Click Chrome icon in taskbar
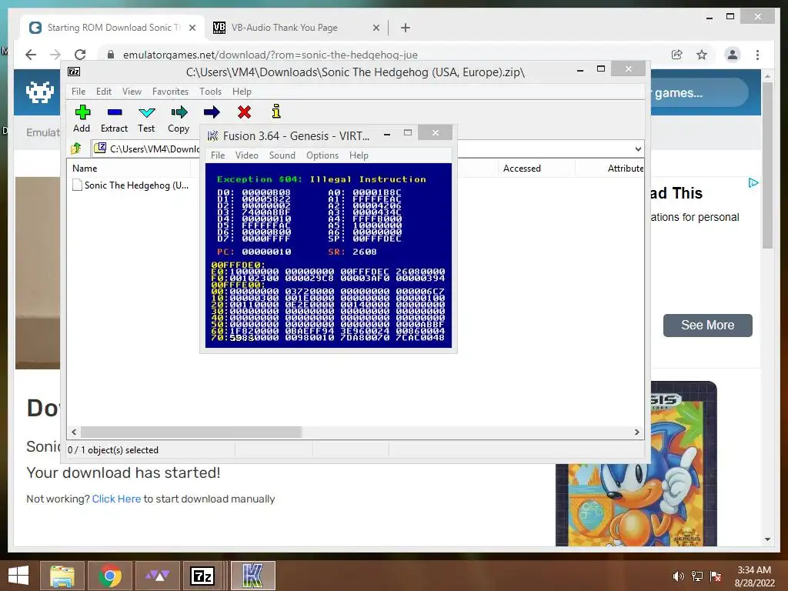788x591 pixels. 110,576
